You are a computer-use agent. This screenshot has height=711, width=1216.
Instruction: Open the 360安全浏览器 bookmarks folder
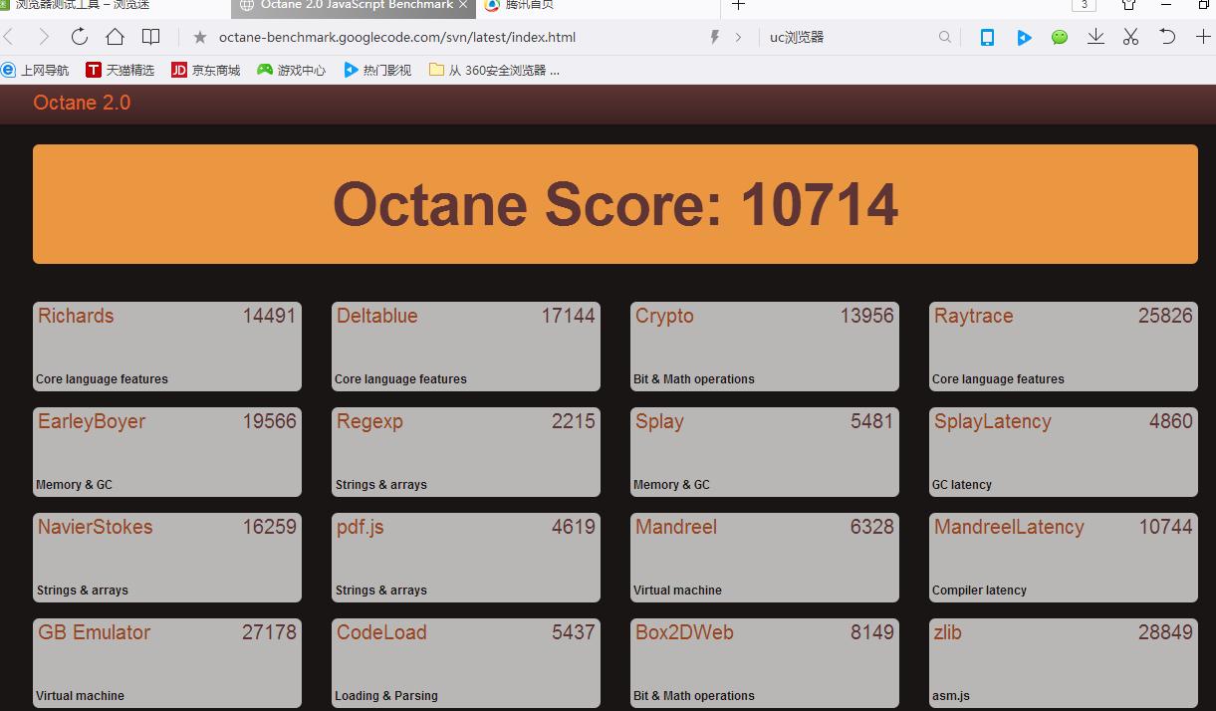pos(494,70)
